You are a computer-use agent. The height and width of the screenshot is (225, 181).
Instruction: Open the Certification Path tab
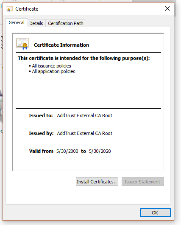tap(66, 23)
